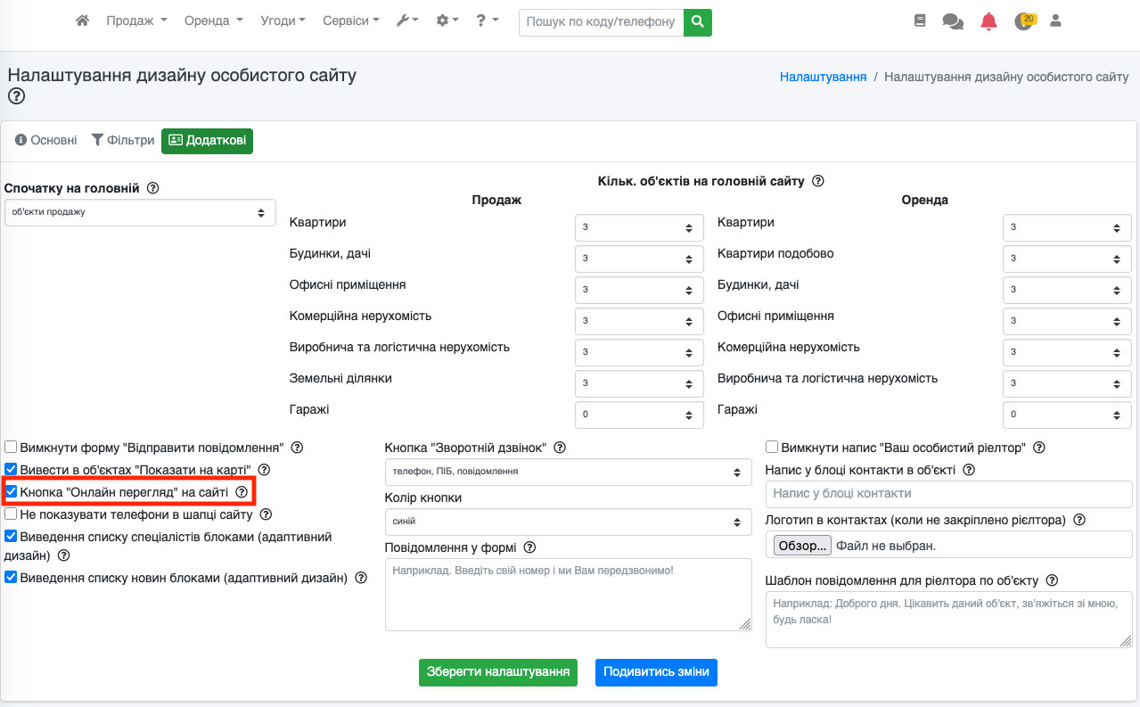Click the home icon in the navbar
Image resolution: width=1140 pixels, height=707 pixels.
pos(82,21)
